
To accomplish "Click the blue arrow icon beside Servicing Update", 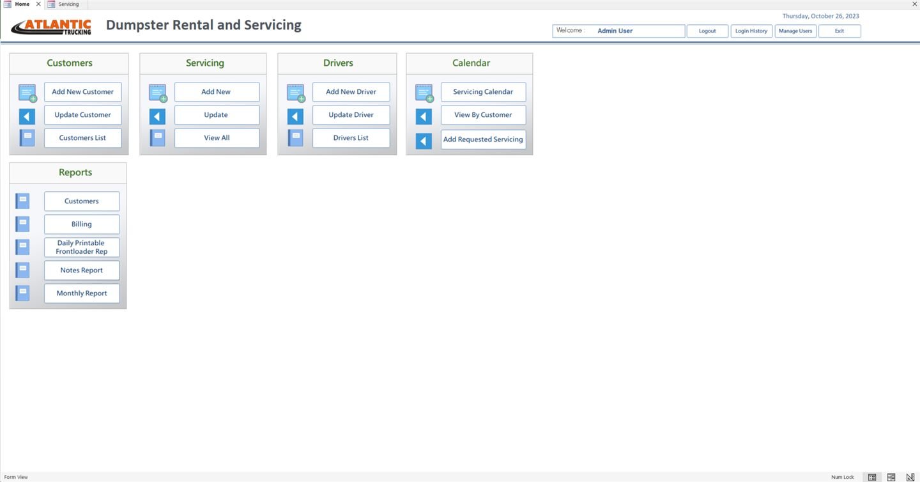I will click(x=157, y=116).
